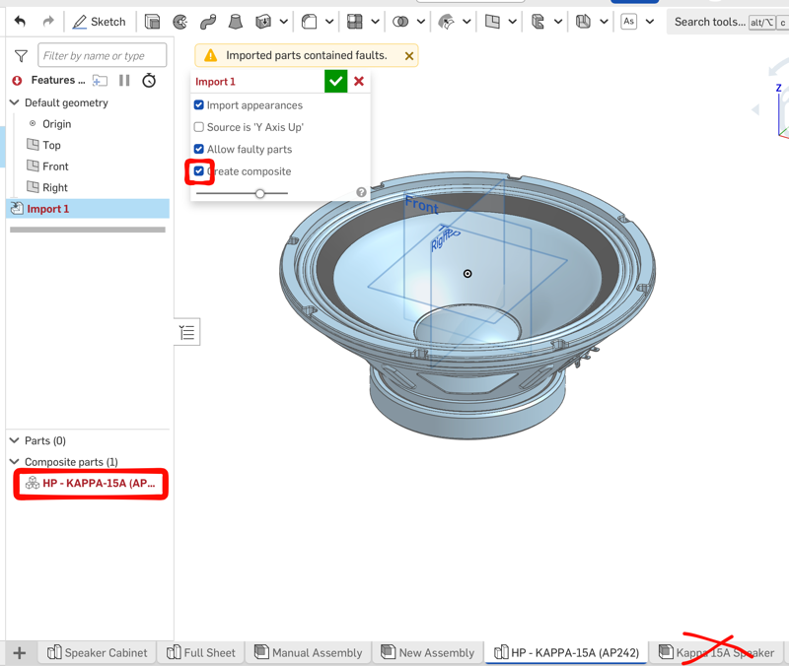The height and width of the screenshot is (666, 789).
Task: Click the red error icon beside Features
Action: tap(17, 81)
